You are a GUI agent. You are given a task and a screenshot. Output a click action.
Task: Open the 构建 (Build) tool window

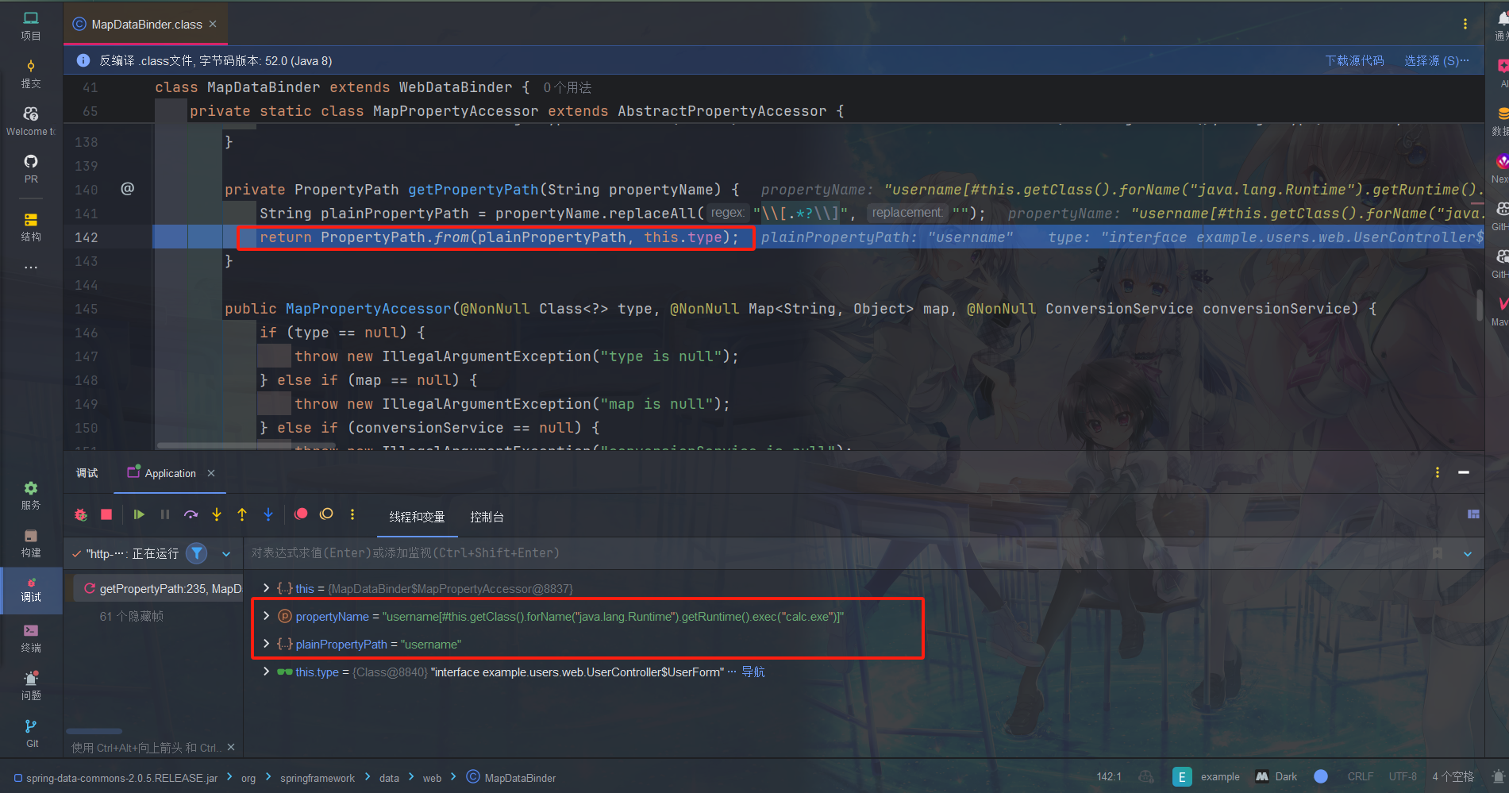click(x=31, y=543)
